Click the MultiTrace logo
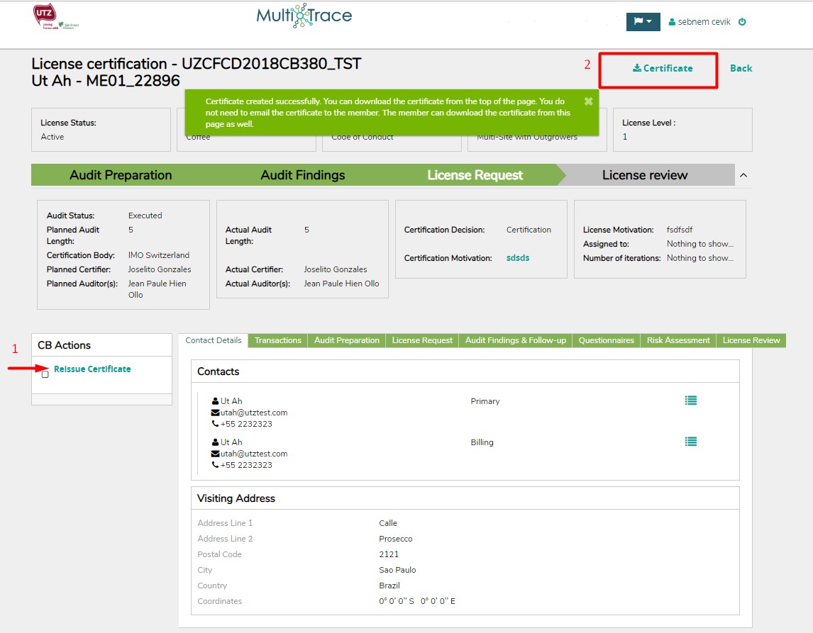Image resolution: width=813 pixels, height=633 pixels. tap(304, 16)
